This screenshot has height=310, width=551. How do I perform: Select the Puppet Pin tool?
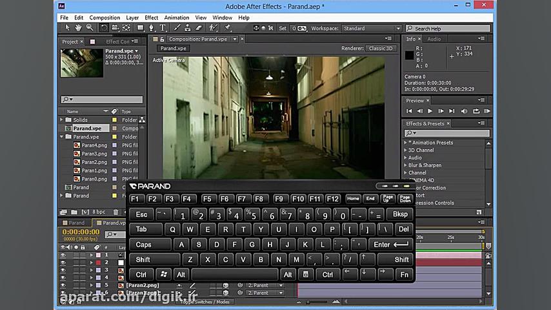pyautogui.click(x=227, y=28)
